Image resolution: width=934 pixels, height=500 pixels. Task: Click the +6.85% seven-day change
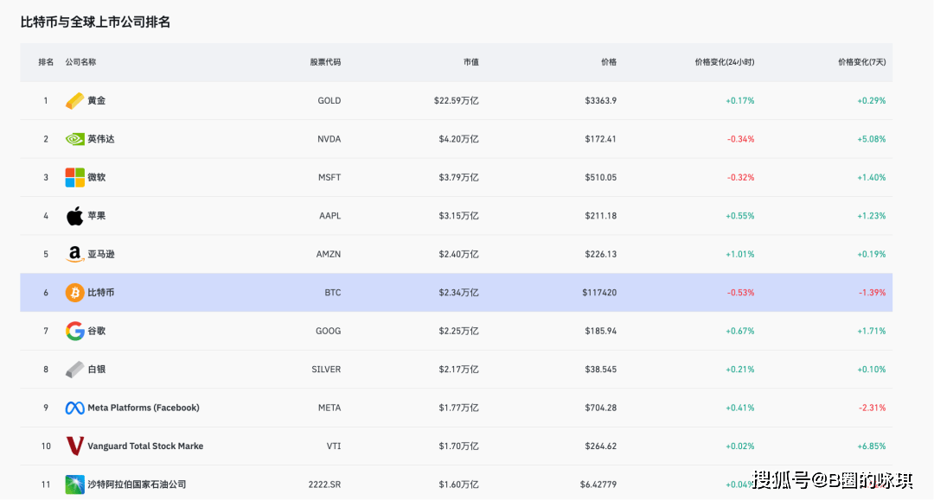click(872, 446)
